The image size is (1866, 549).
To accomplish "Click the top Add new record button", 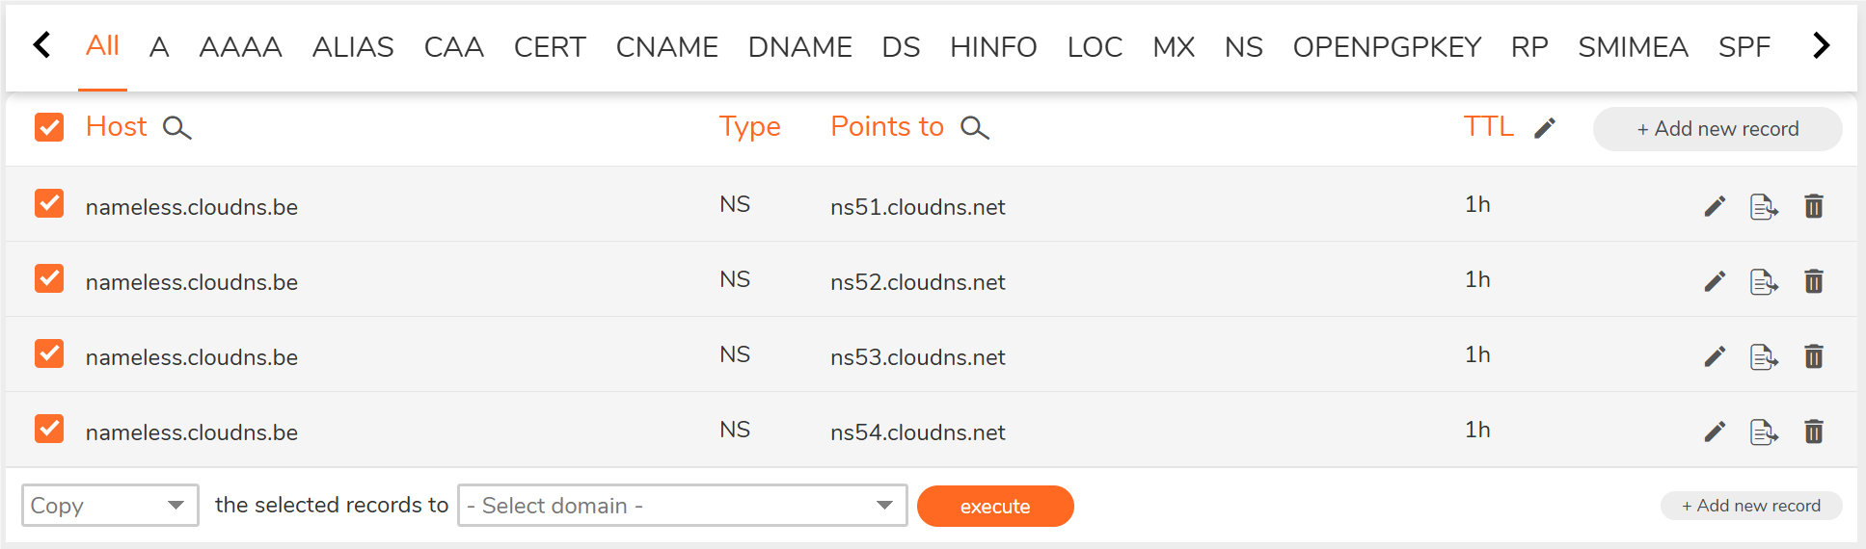I will (x=1717, y=129).
